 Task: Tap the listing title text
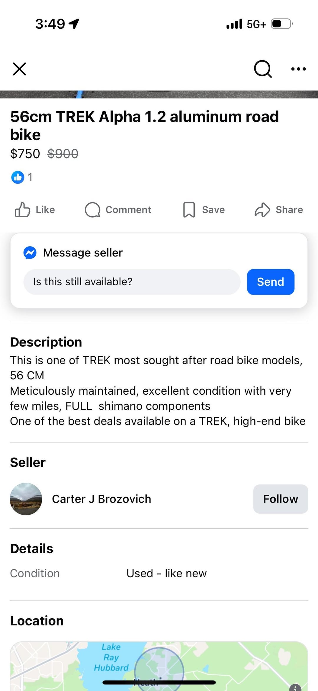coord(144,125)
